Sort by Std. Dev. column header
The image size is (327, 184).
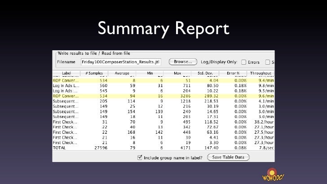[x=205, y=73]
